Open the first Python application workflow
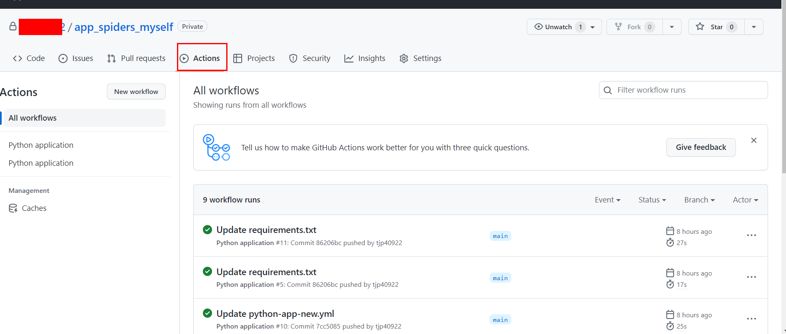This screenshot has width=786, height=334. (41, 145)
